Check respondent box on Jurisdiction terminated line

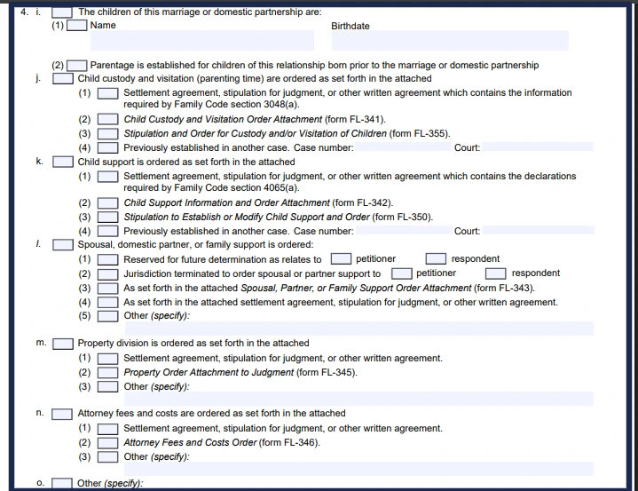(496, 273)
